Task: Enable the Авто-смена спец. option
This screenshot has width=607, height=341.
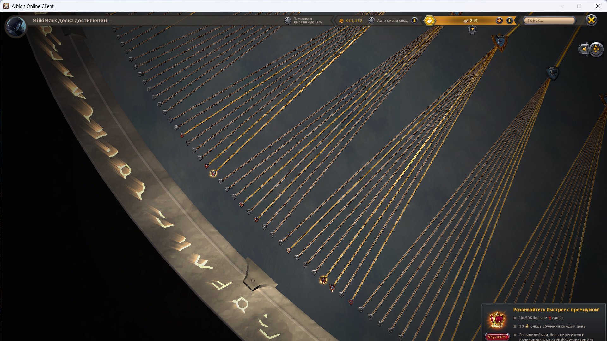Action: tap(371, 21)
